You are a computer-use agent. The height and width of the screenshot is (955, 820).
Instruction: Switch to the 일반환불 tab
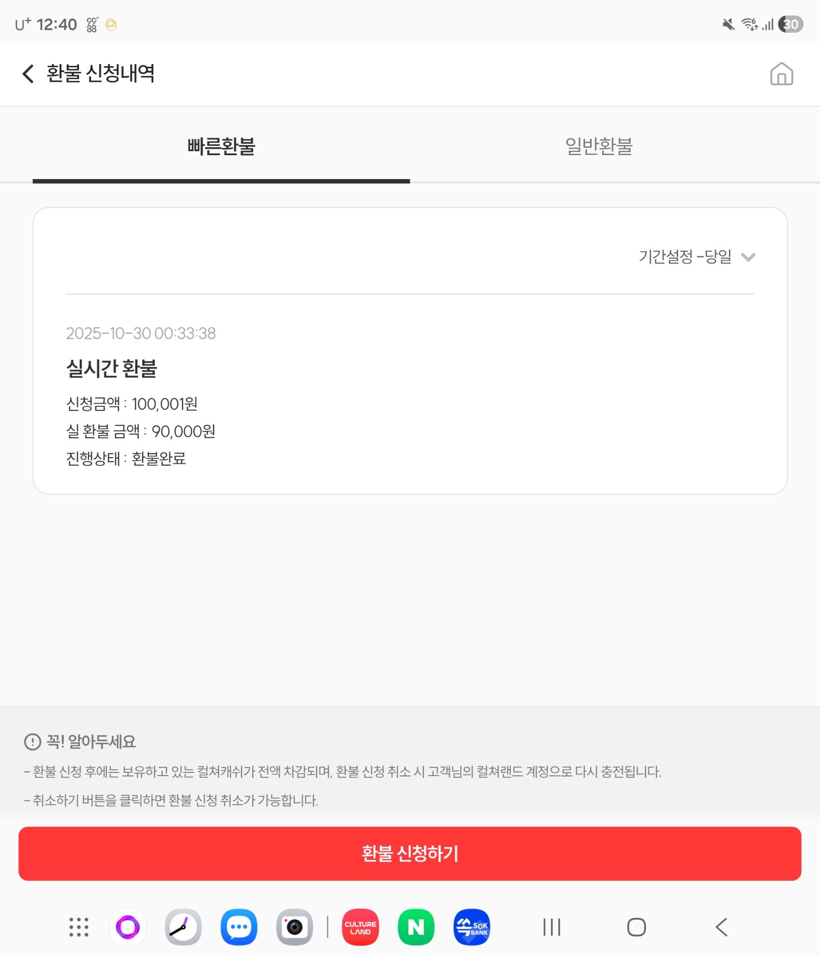(x=599, y=146)
